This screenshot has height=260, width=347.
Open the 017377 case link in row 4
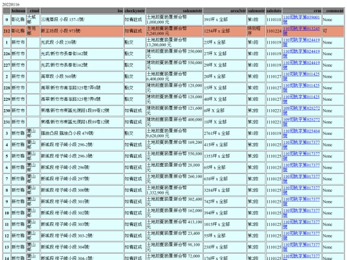coord(301,145)
